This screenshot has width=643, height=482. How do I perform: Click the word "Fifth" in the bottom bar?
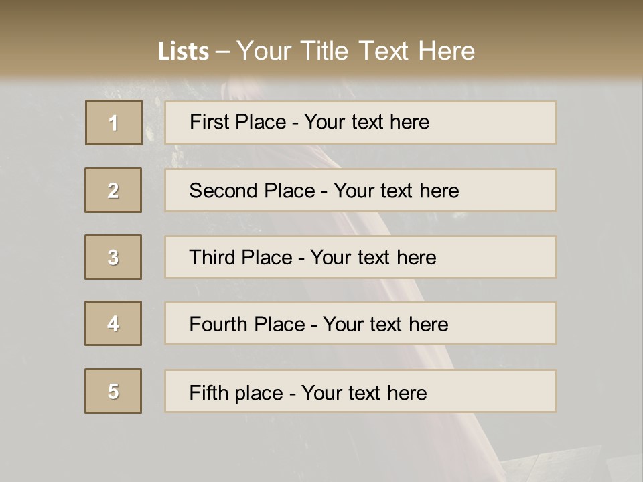click(208, 392)
